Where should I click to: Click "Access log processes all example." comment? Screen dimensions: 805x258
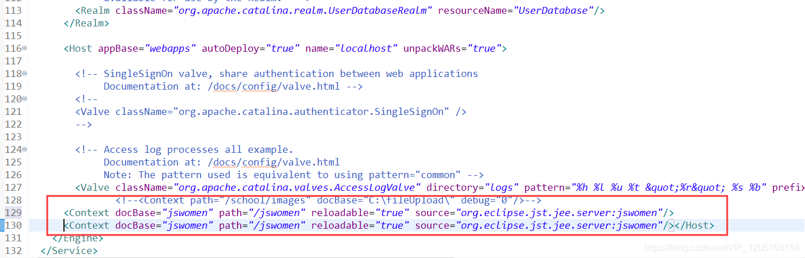tap(199, 150)
